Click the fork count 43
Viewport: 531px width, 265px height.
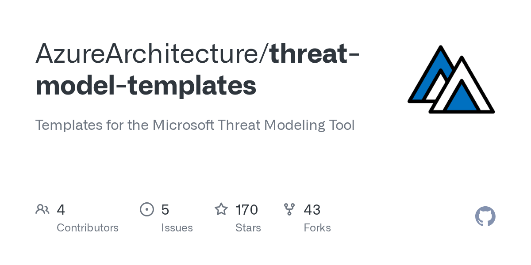312,209
